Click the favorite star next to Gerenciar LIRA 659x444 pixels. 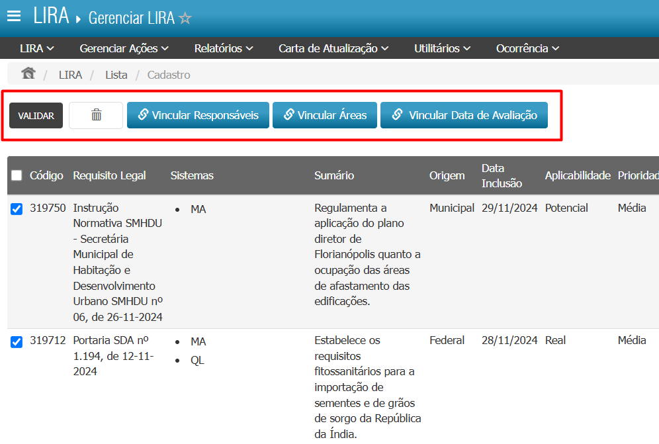185,19
